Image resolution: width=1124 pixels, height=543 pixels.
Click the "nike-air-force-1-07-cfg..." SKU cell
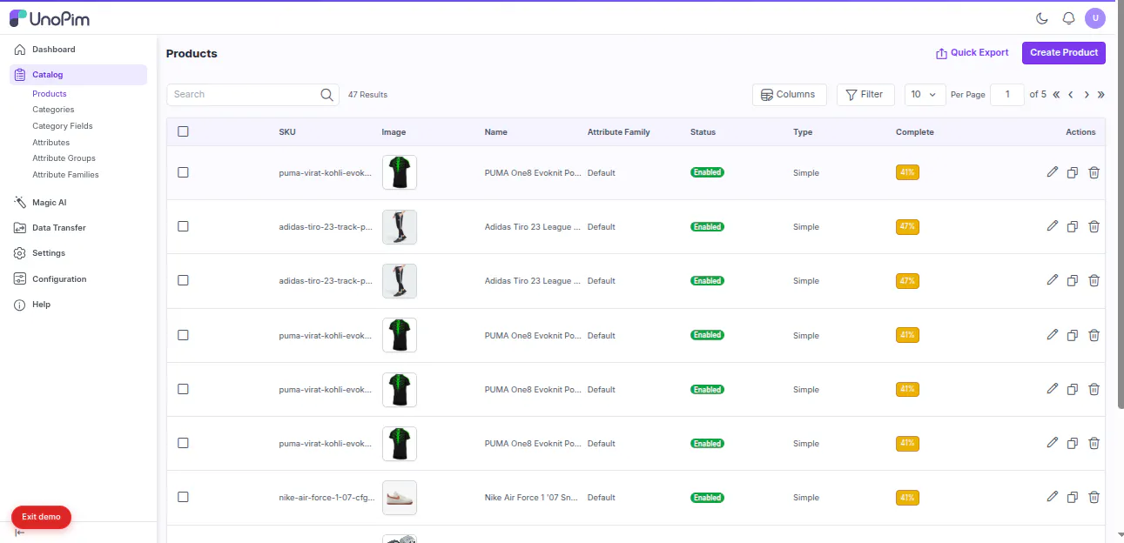327,498
